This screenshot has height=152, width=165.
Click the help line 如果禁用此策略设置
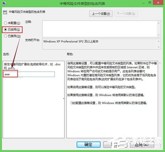coord(106,95)
